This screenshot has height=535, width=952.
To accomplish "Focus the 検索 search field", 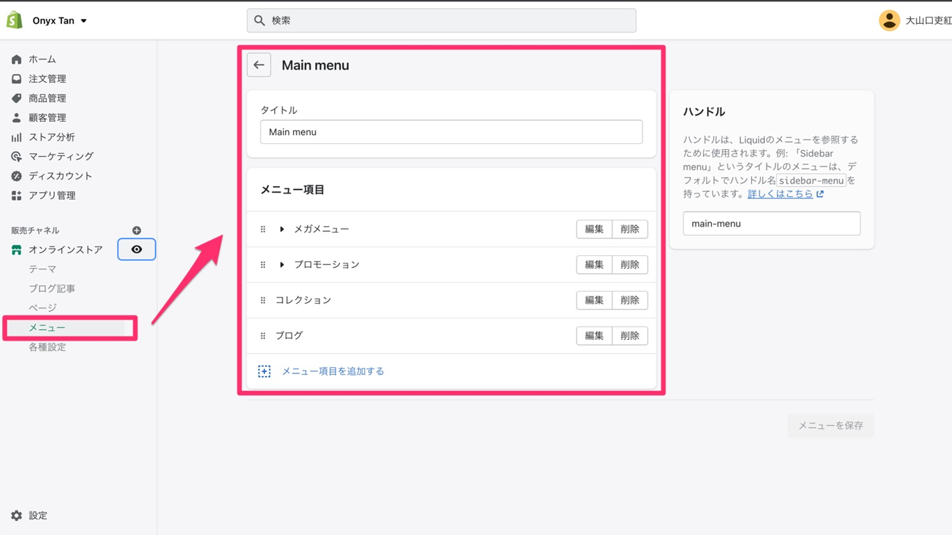I will (441, 20).
